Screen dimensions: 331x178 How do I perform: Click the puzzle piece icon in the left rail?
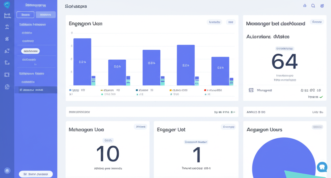tap(7, 39)
